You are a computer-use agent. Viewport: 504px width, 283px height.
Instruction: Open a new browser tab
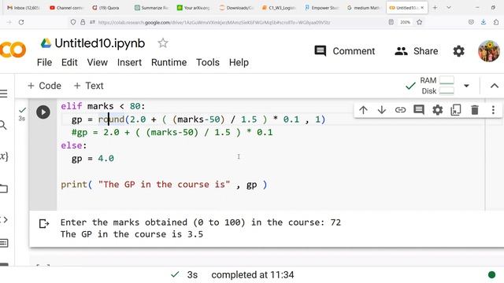click(435, 7)
